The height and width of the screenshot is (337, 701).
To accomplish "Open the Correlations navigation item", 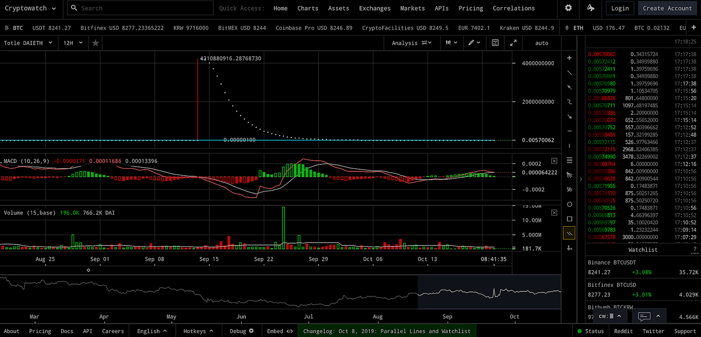I will coord(513,8).
